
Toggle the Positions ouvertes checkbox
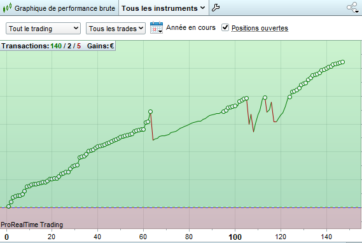coord(225,27)
